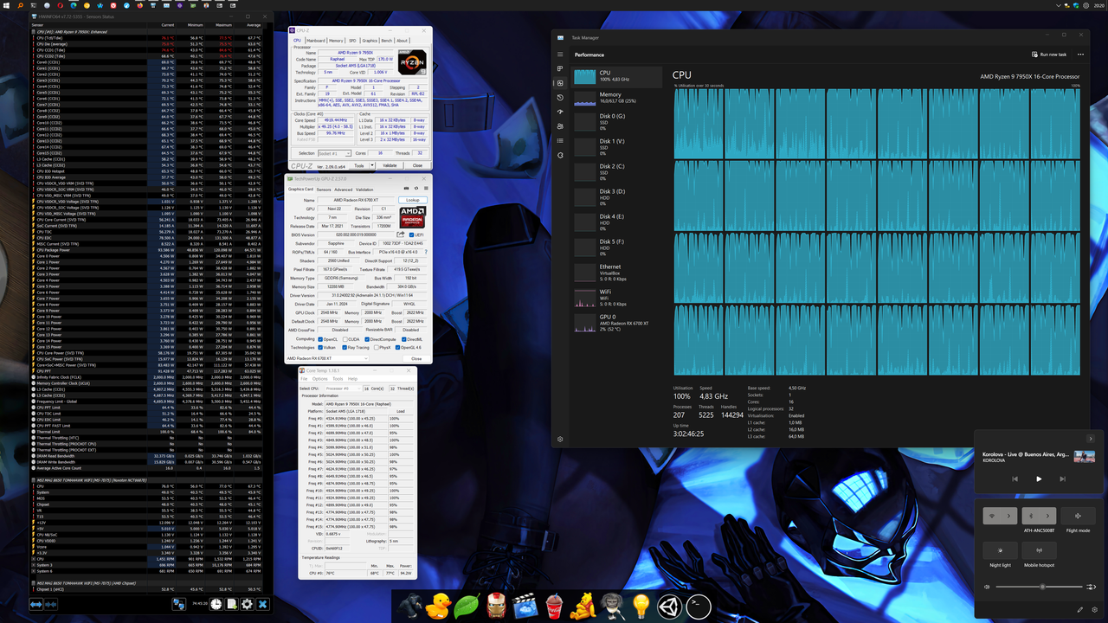Open the AMD Radeon RX 6700 XT graphics dropdown
The height and width of the screenshot is (623, 1108).
point(366,358)
